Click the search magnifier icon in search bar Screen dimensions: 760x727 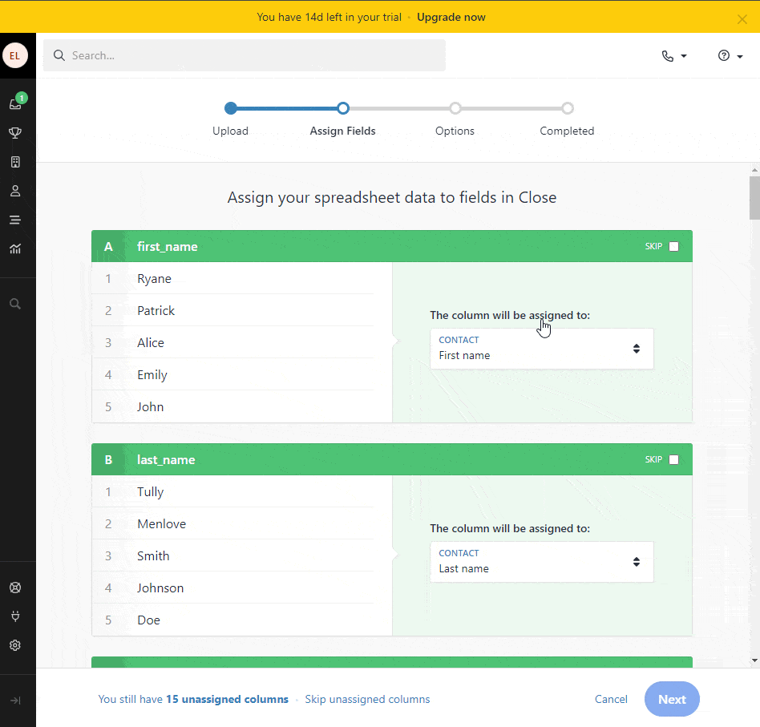pos(59,56)
